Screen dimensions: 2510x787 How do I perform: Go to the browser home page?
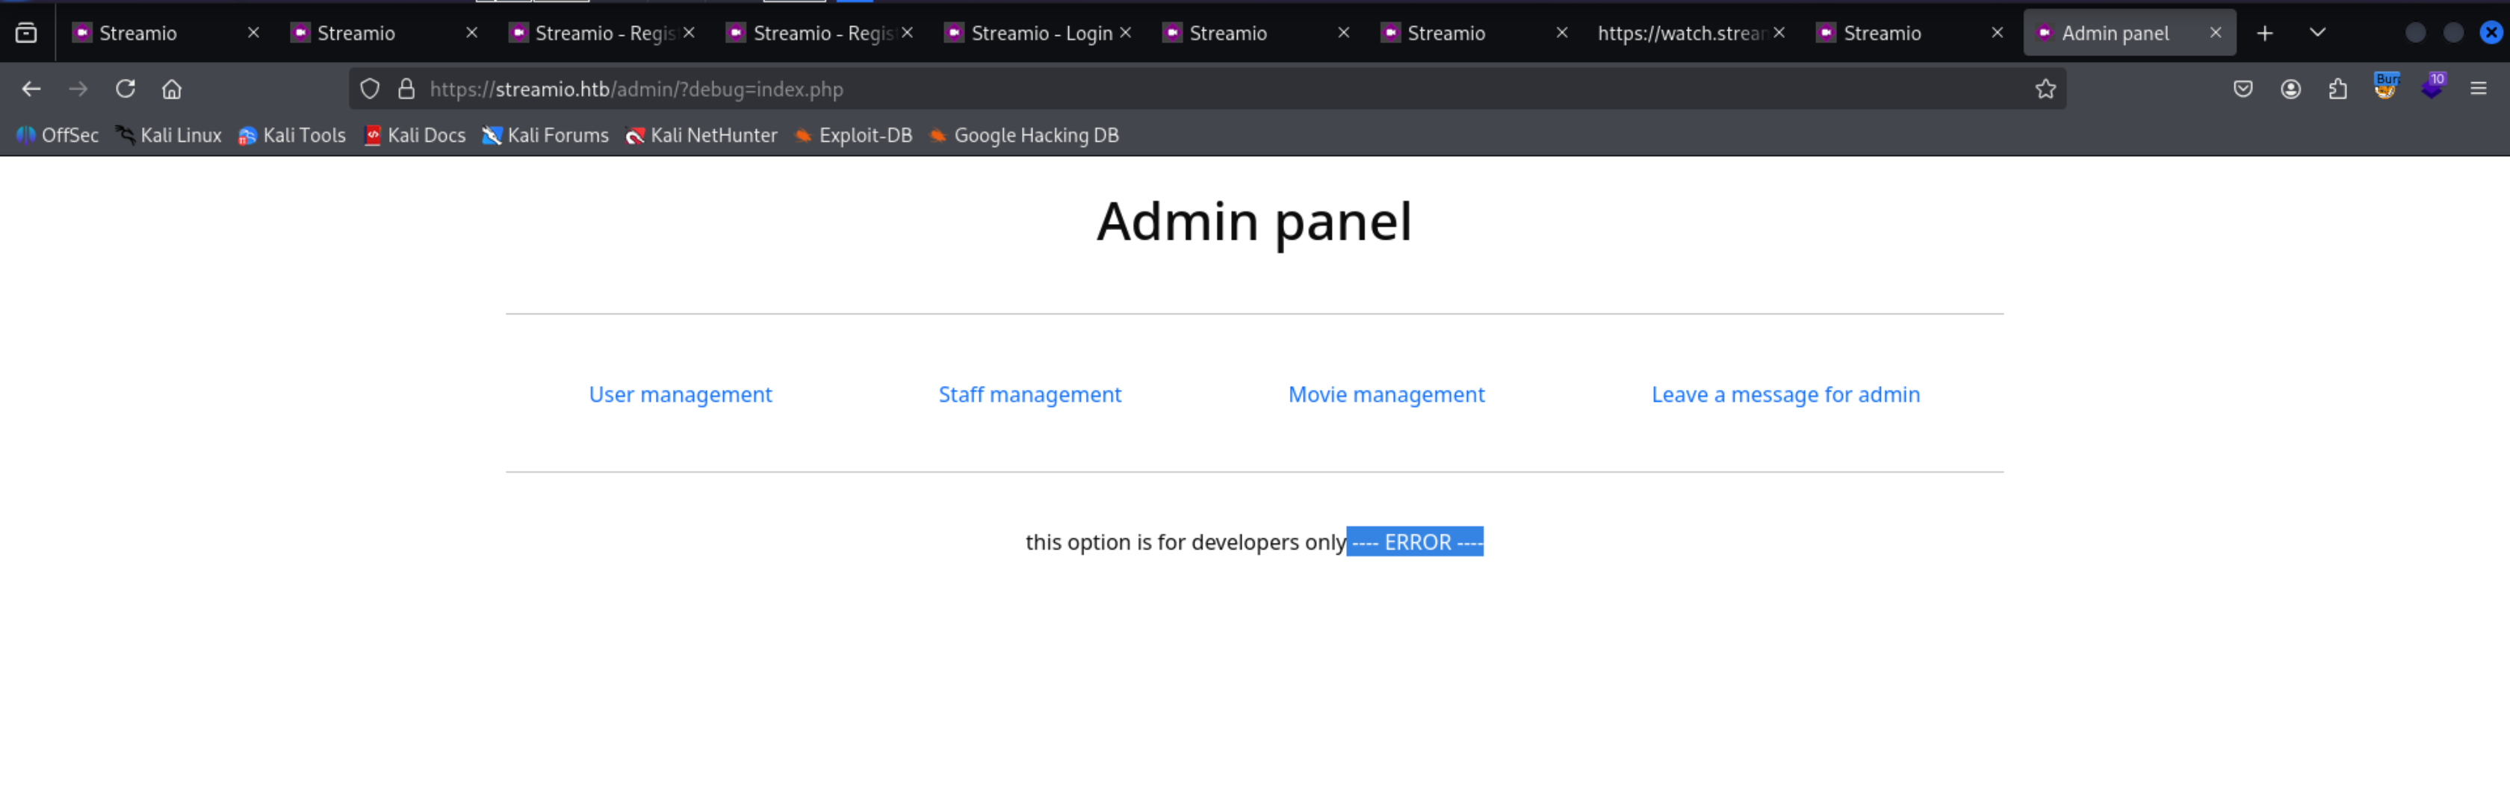coord(173,90)
